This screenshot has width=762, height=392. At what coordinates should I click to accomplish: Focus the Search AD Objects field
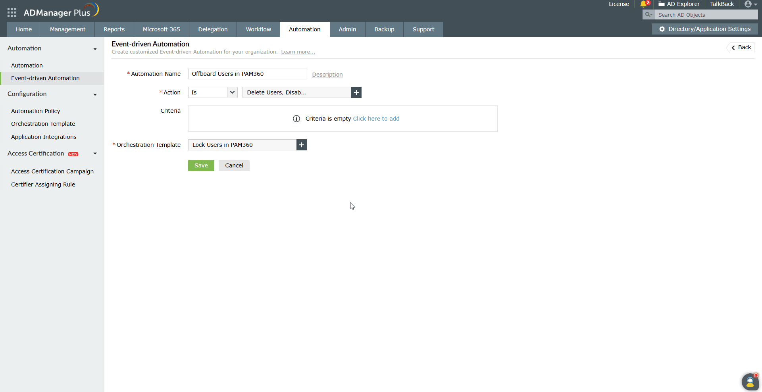click(x=706, y=15)
